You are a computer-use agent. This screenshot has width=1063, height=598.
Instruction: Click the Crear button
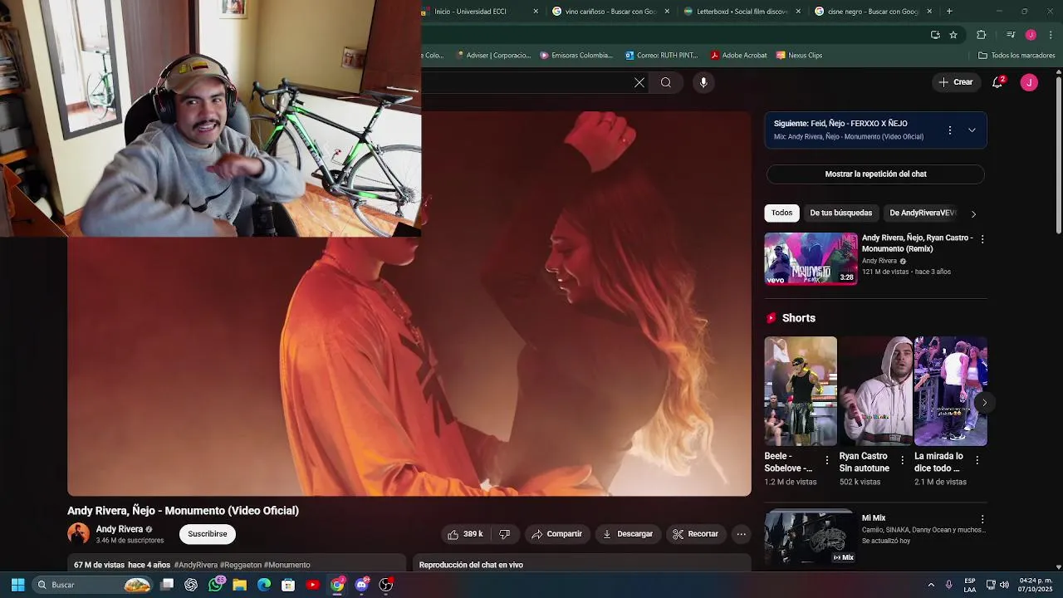pos(955,82)
